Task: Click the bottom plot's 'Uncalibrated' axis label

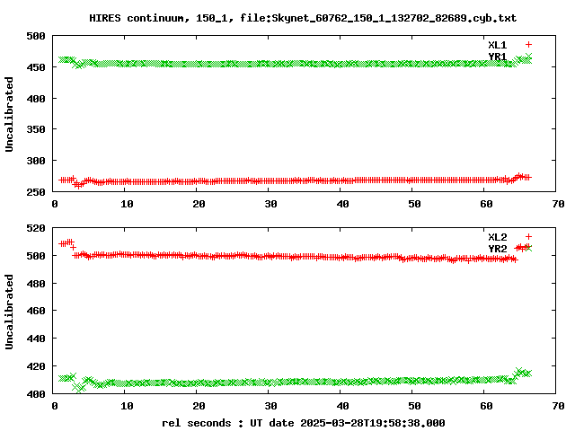Action: [x=9, y=312]
